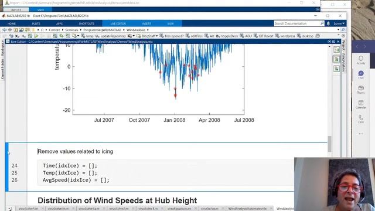The width and height of the screenshot is (375, 211).
Task: Switch to the SHORTCUTS ribbon tab
Action: (x=86, y=23)
